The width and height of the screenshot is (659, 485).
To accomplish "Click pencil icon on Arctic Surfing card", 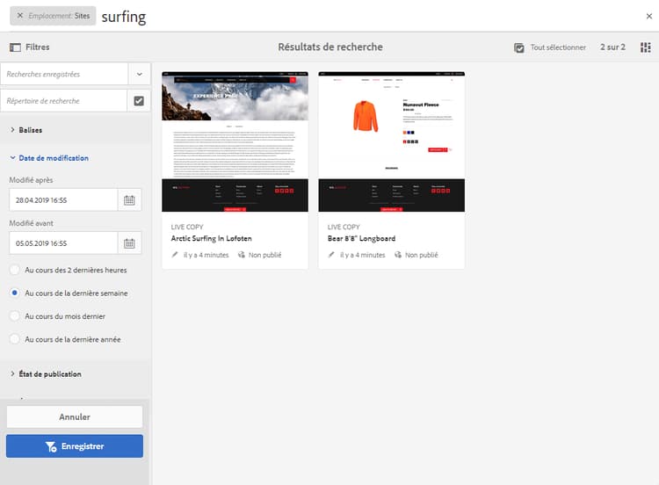I will pos(175,255).
